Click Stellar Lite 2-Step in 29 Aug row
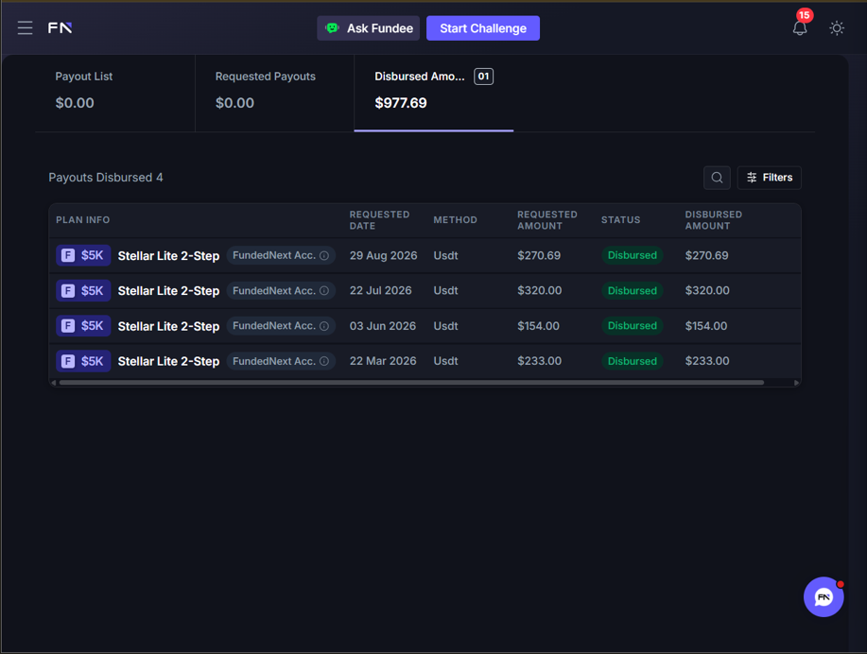 pyautogui.click(x=168, y=256)
